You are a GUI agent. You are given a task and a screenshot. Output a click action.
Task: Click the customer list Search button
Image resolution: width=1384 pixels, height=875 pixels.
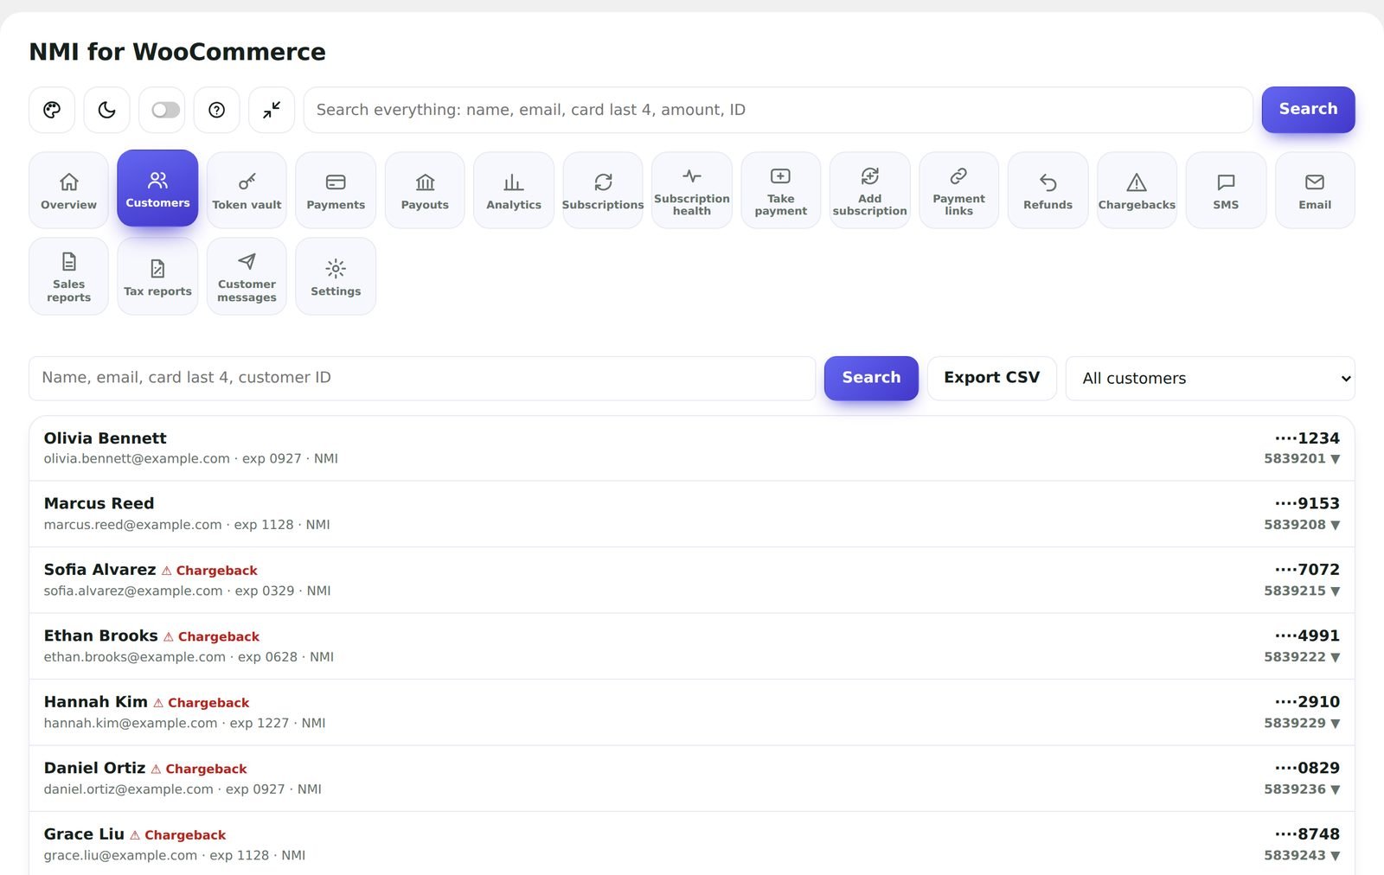click(871, 379)
